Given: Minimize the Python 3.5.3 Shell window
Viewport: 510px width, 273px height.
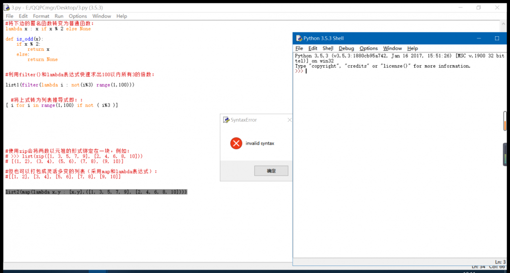Looking at the screenshot, I should (479, 38).
